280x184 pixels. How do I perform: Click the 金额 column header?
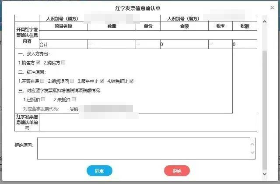(184, 26)
